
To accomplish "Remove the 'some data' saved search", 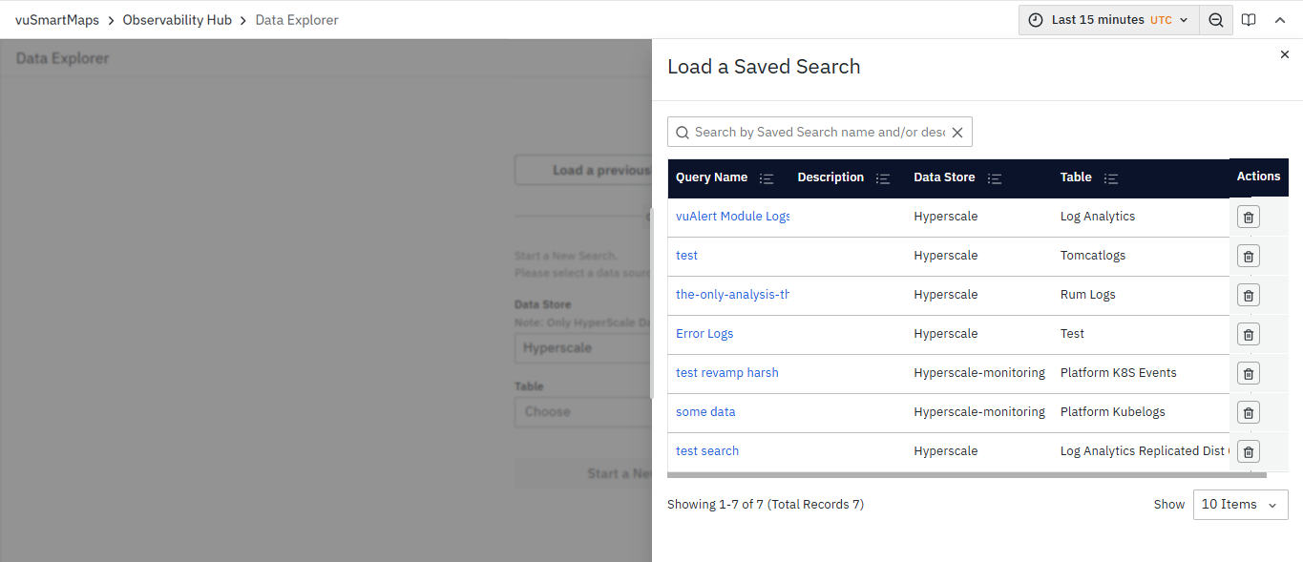I will pyautogui.click(x=1248, y=413).
